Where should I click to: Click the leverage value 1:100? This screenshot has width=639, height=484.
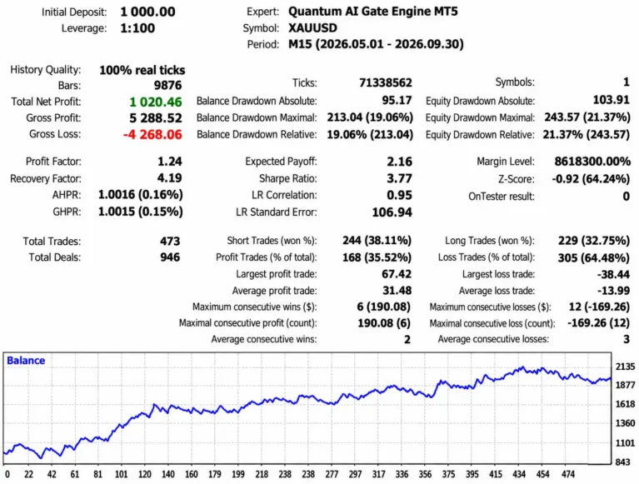137,28
